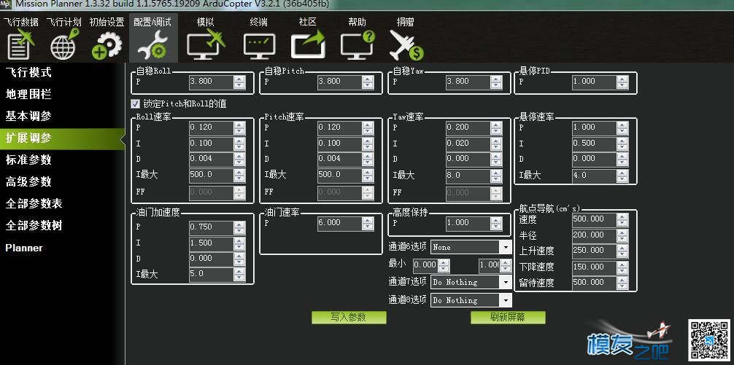Image resolution: width=734 pixels, height=365 pixels.
Task: Click the 刷新屏幕 refresh screen button
Action: pyautogui.click(x=508, y=318)
